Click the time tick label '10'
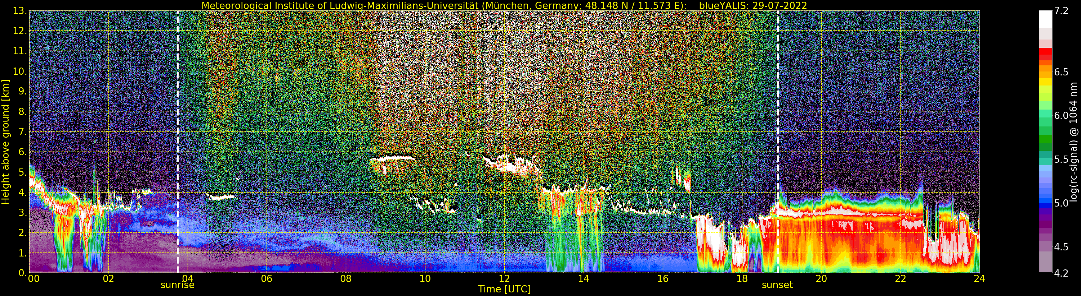1081x296 pixels. pos(425,279)
